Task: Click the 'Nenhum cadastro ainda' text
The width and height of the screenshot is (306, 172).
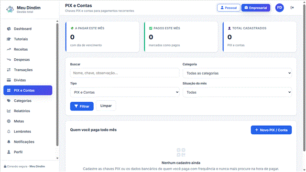Action: click(x=181, y=163)
